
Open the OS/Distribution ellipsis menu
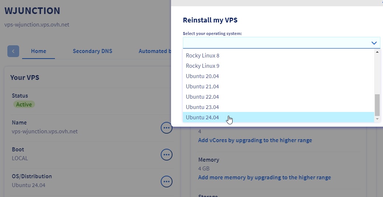click(167, 181)
